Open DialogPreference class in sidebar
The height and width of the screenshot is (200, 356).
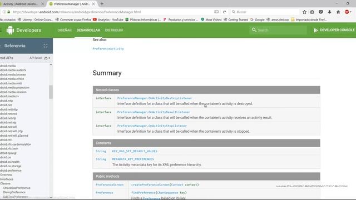point(14,192)
